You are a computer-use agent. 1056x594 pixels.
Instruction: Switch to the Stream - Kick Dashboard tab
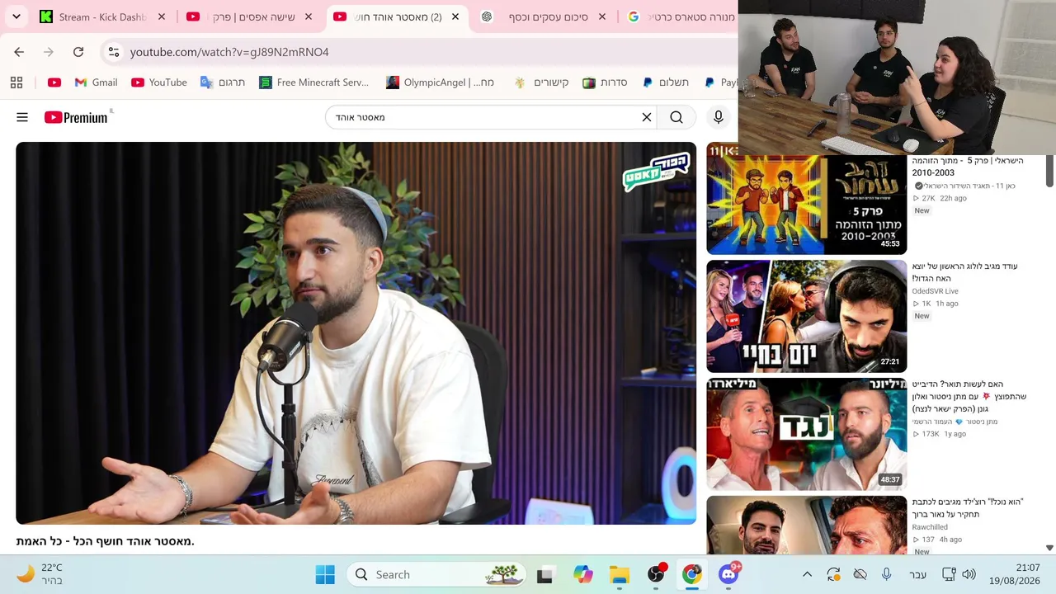pos(103,16)
